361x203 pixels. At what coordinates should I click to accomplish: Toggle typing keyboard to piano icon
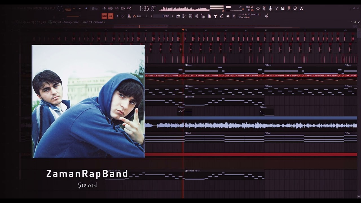pos(104,16)
